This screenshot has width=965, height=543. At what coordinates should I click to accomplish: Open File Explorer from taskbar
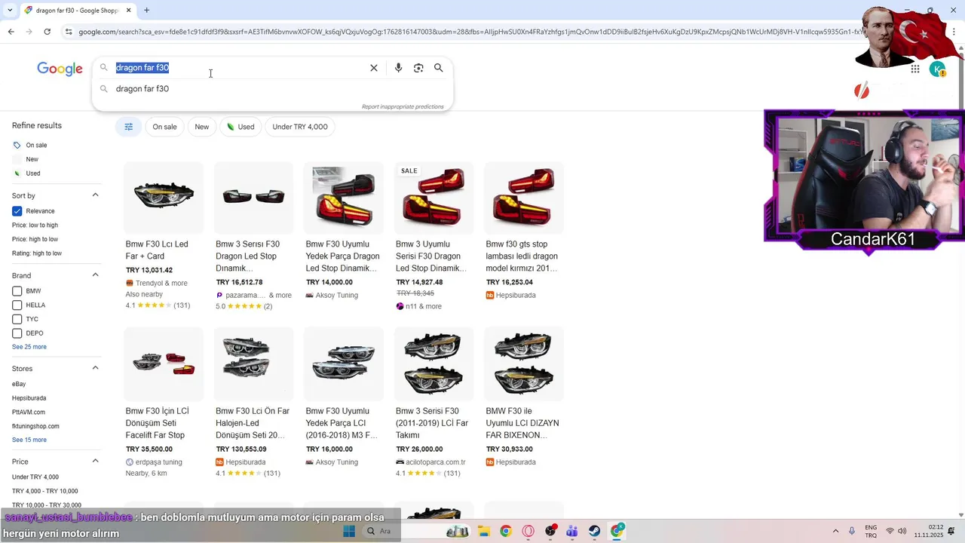click(x=484, y=531)
